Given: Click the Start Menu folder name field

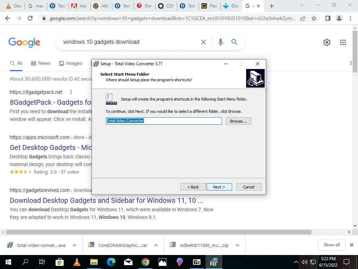Looking at the screenshot, I should tap(164, 121).
